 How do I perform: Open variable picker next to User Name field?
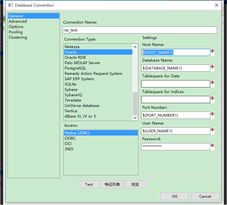click(212, 130)
